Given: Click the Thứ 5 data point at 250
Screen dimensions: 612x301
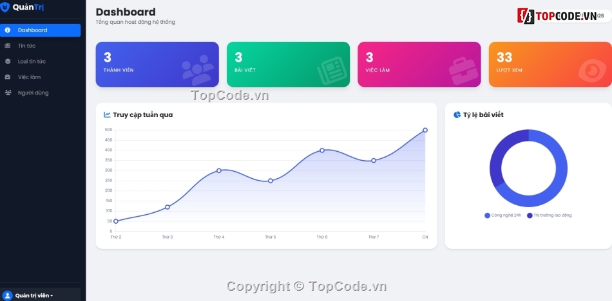Looking at the screenshot, I should [271, 181].
